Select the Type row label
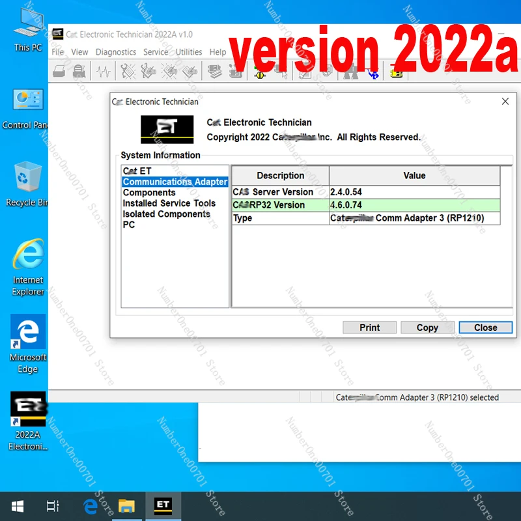 pos(281,218)
